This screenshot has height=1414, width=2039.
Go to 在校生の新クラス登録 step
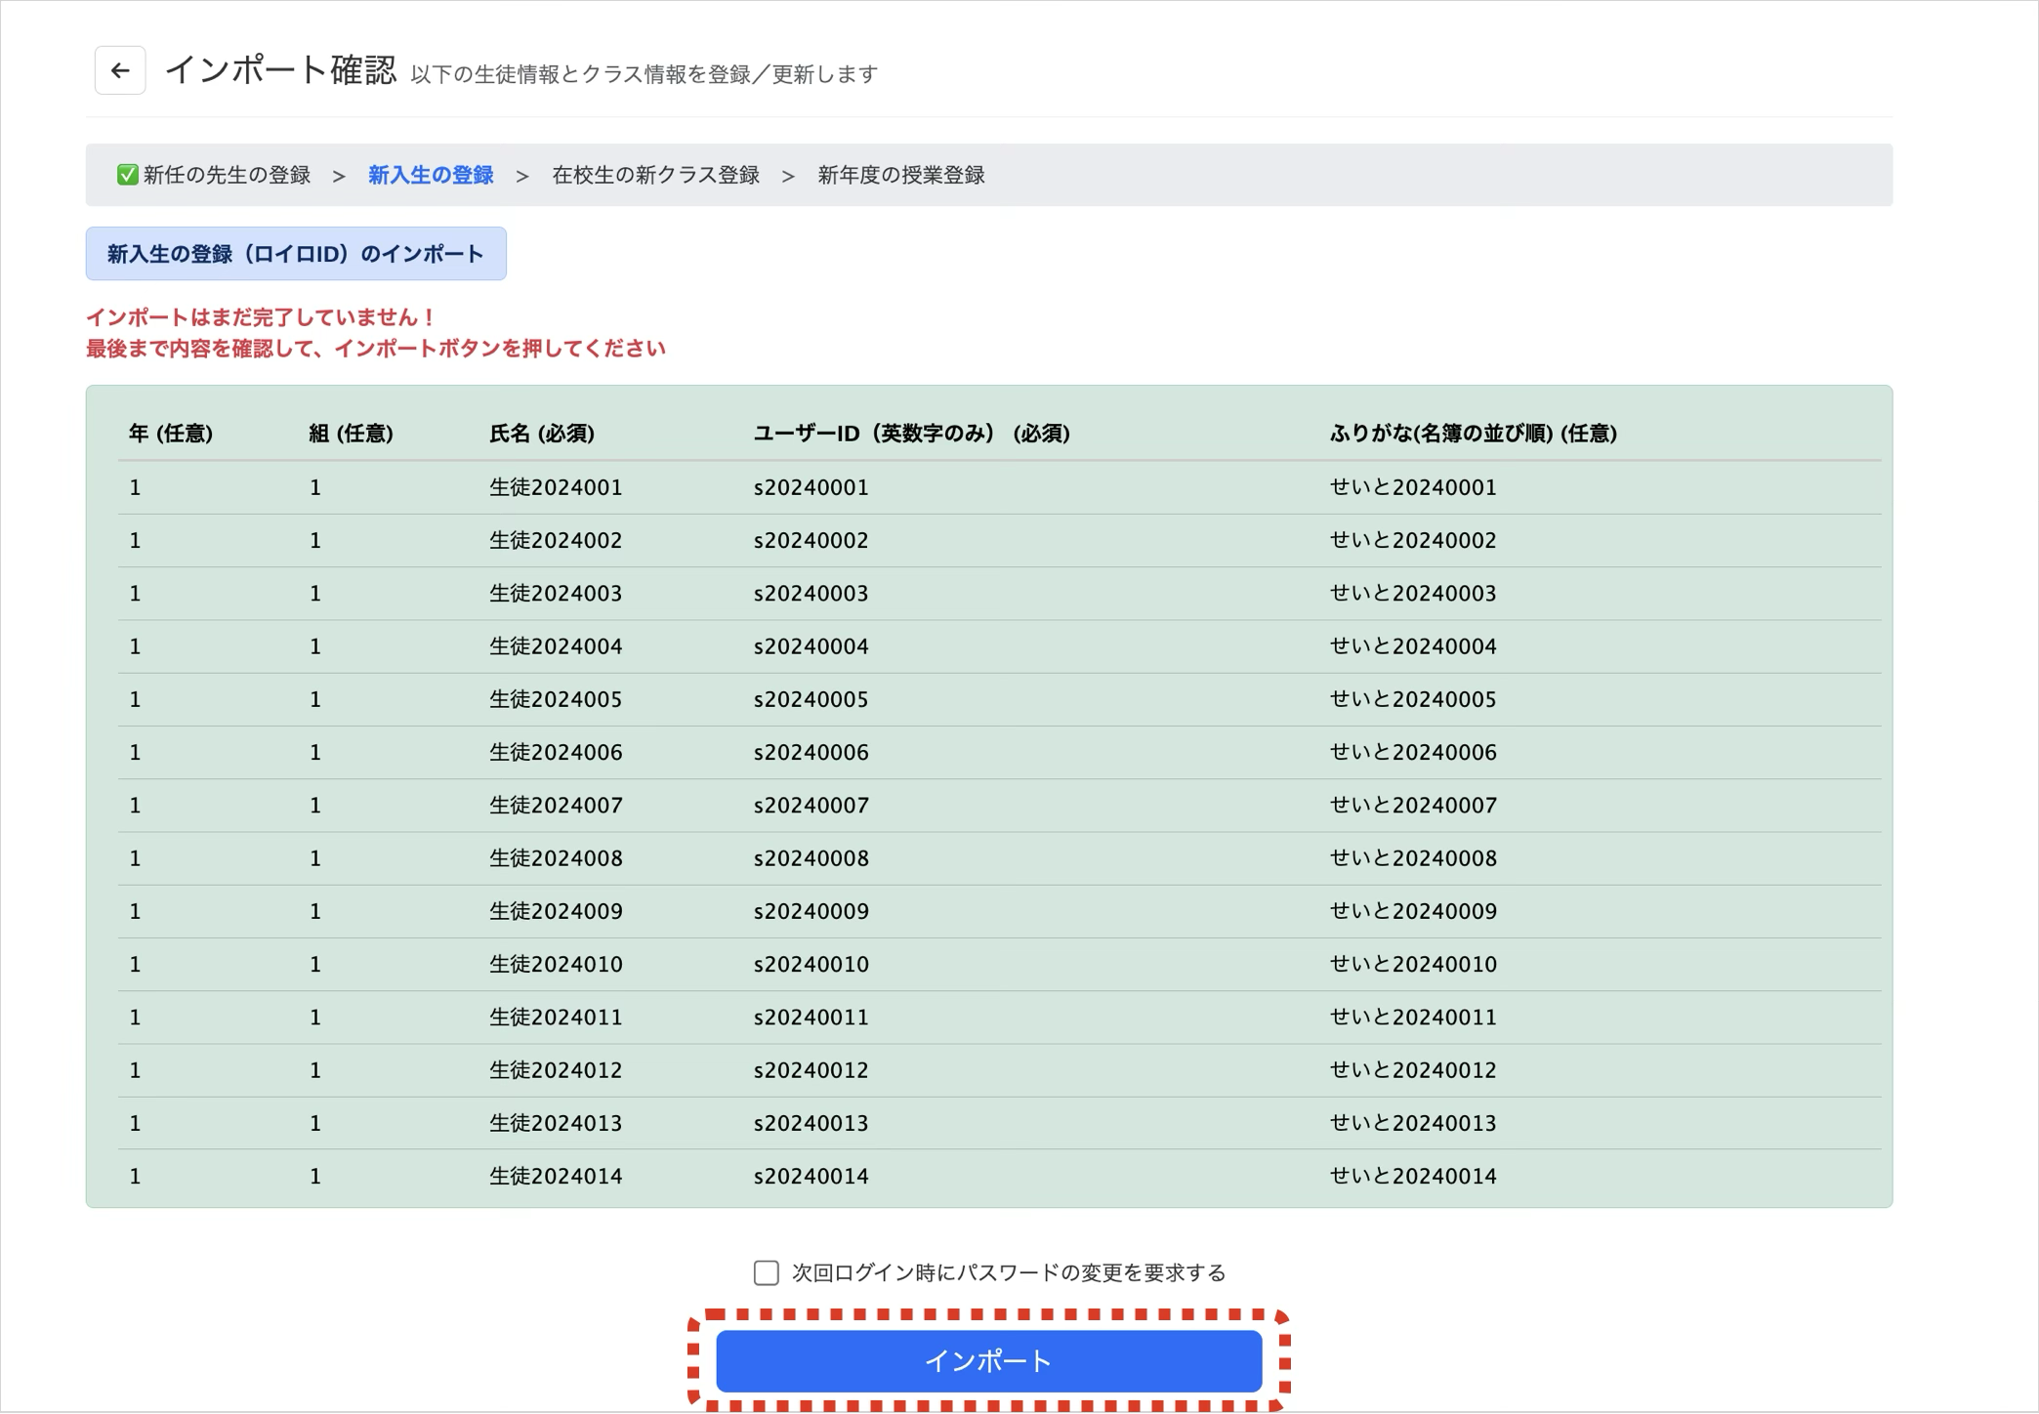[655, 175]
